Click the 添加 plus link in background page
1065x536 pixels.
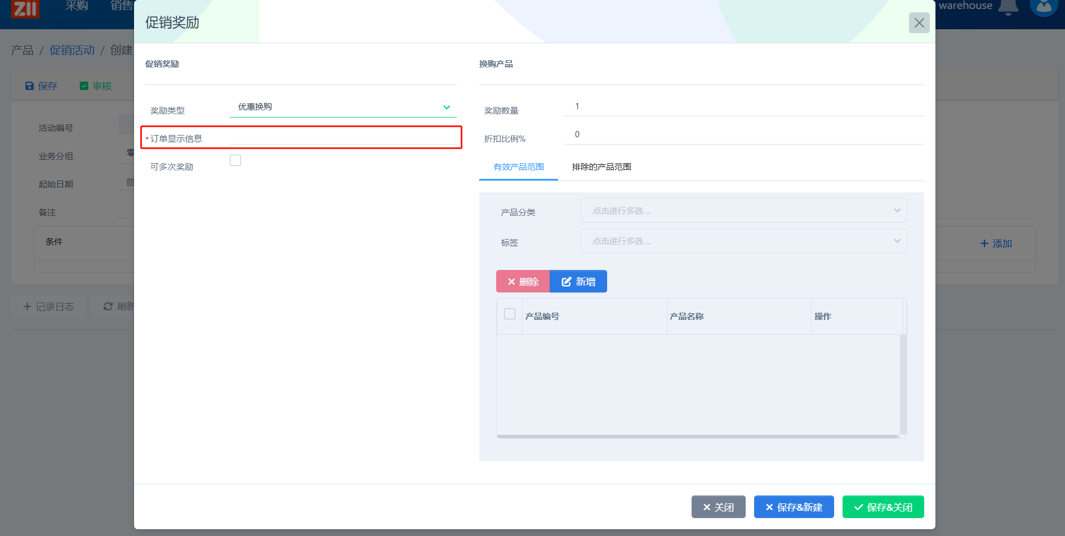click(996, 244)
